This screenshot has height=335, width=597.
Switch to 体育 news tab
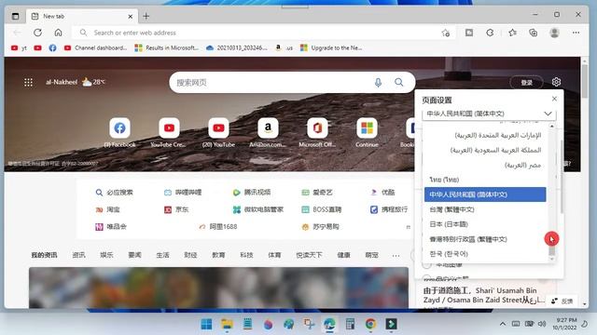point(274,255)
